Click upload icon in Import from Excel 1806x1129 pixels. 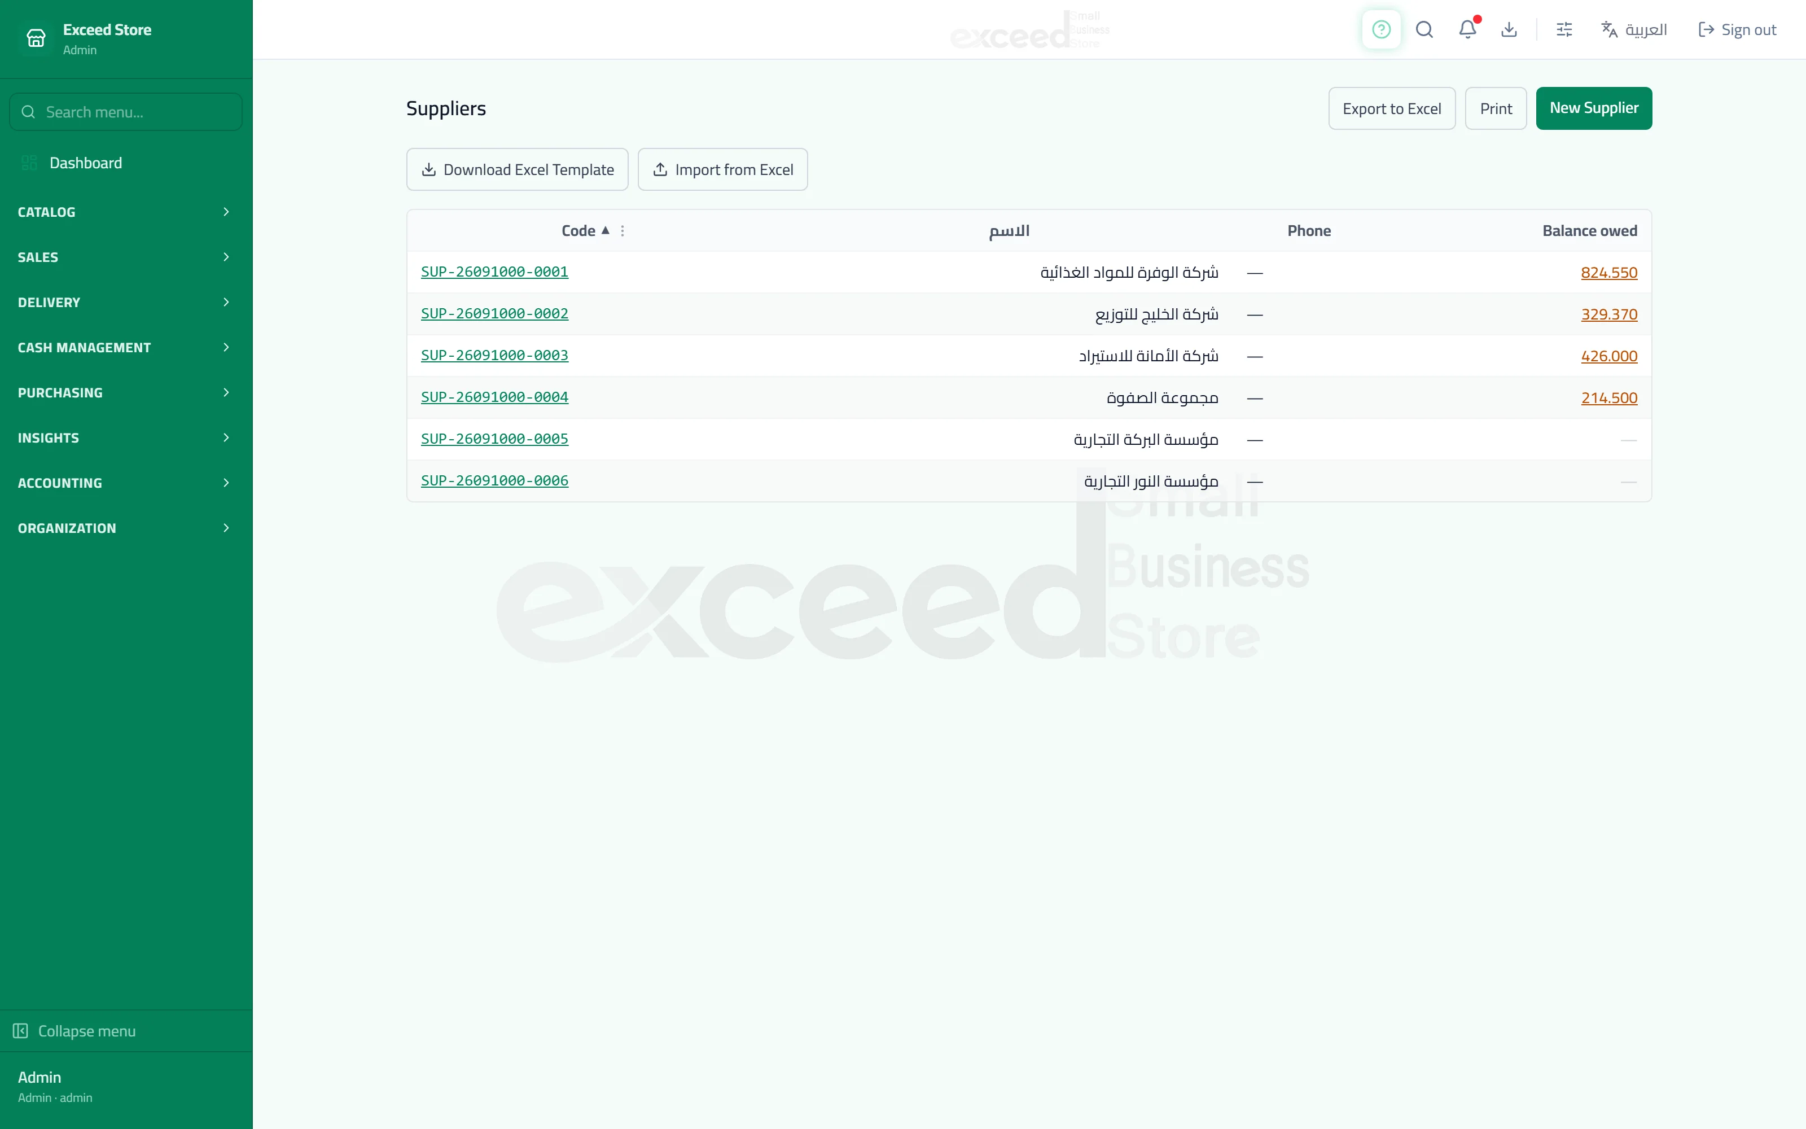[x=660, y=169]
